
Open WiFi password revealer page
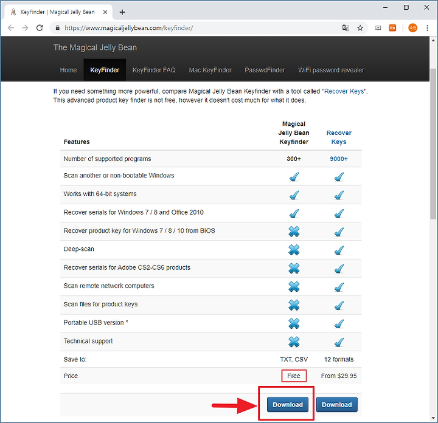(331, 70)
